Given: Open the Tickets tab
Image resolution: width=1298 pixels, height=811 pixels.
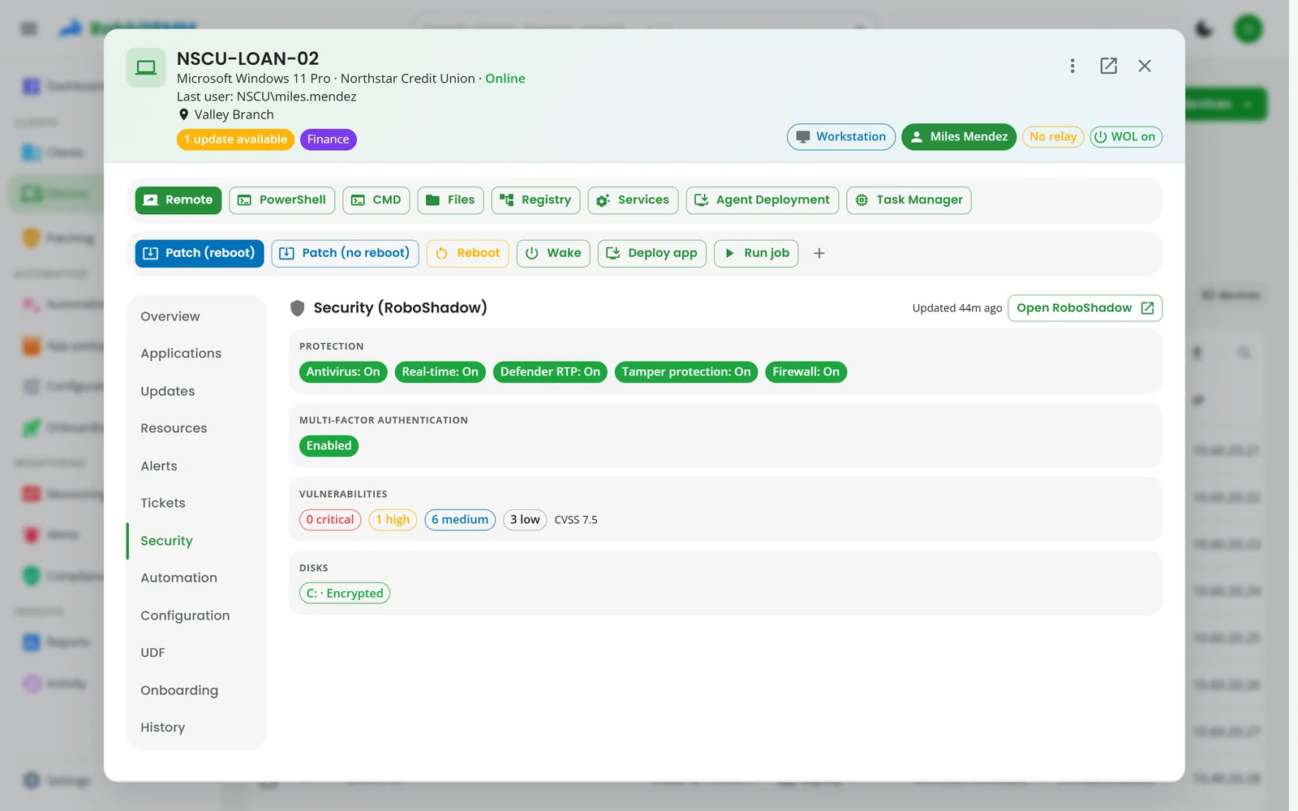Looking at the screenshot, I should click(x=196, y=503).
